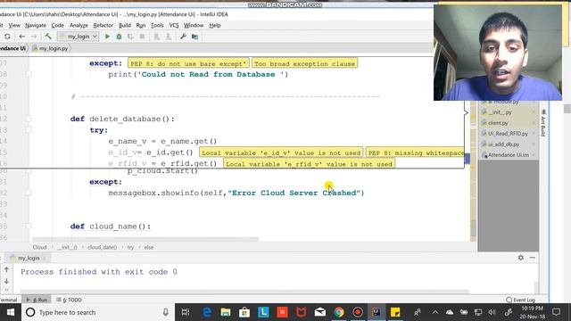Fold the def cloud_name gutter marker
571x321 pixels.
tap(29, 226)
